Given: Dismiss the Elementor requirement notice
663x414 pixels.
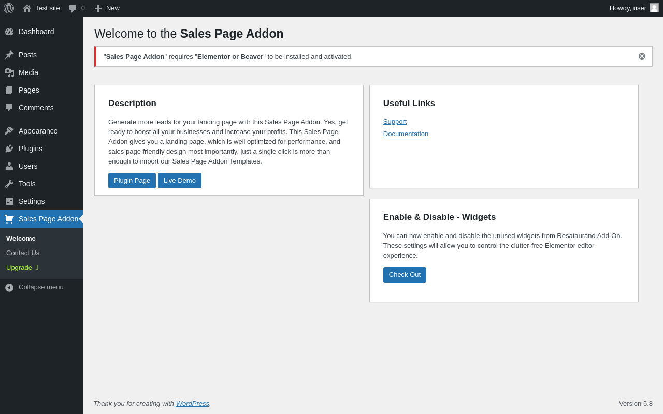Looking at the screenshot, I should click(x=642, y=56).
